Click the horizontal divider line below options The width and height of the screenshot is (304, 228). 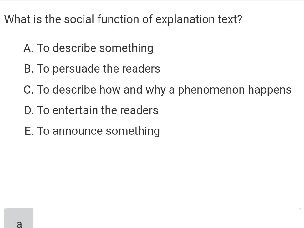click(152, 187)
